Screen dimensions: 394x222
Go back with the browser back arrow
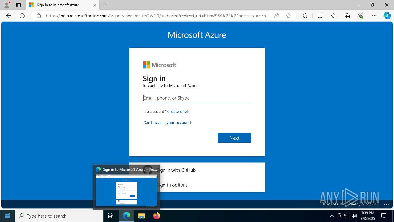coord(9,16)
